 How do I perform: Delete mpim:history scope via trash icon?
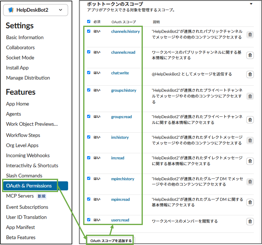tap(250, 182)
